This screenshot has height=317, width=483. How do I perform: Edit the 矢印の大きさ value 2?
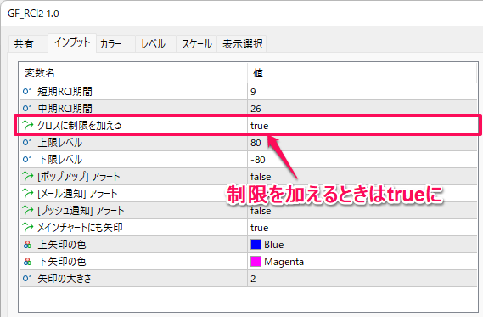tap(253, 279)
